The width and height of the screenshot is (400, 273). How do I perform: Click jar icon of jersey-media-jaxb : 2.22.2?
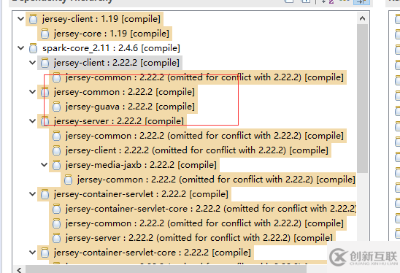point(57,165)
